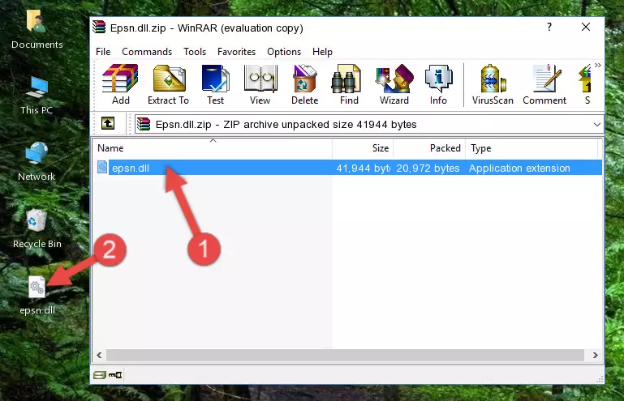Sort by the Packed column header
624x401 pixels.
point(429,148)
